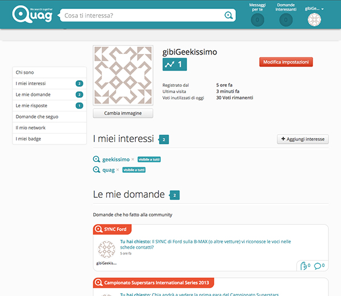Click Modifica impostazioni button
Screen dimensions: 341x296
tap(286, 62)
